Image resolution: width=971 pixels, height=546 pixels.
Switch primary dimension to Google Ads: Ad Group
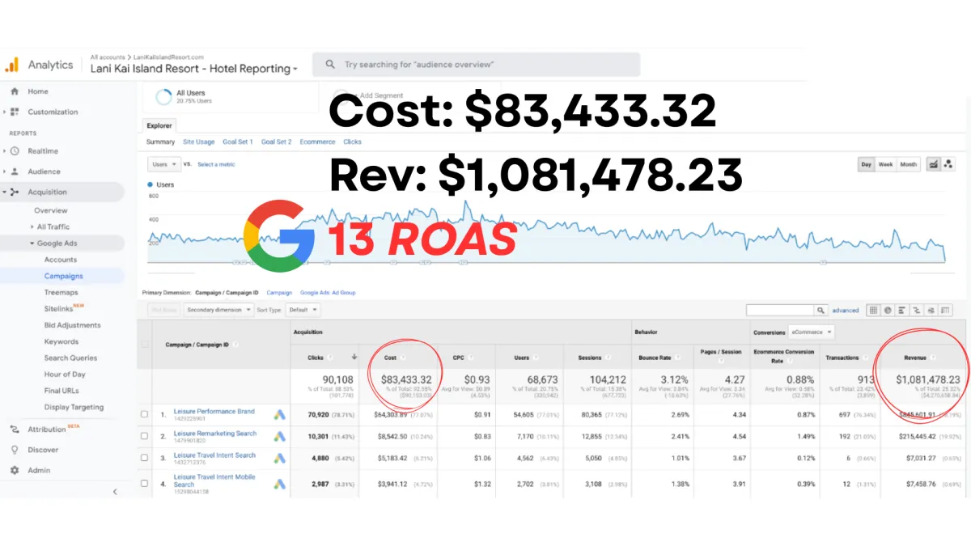(328, 292)
